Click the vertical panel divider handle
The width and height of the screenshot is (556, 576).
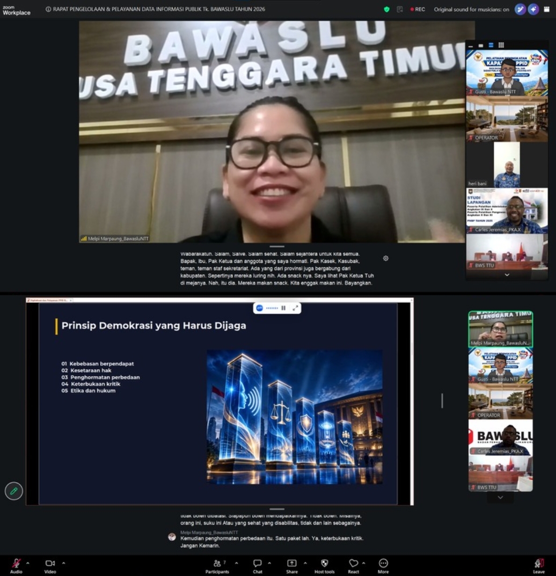point(442,401)
